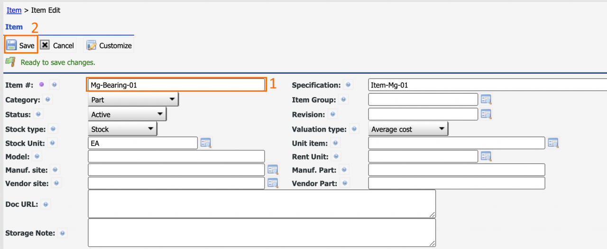Open the Status dropdown showing Active
The width and height of the screenshot is (607, 249).
127,115
